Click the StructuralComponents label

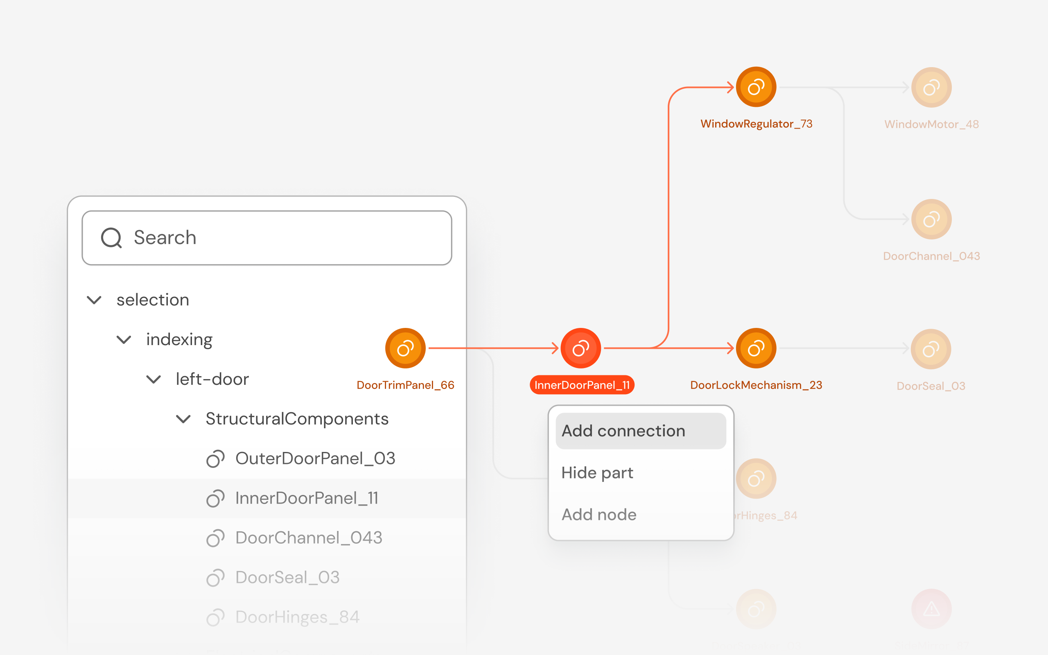point(297,419)
